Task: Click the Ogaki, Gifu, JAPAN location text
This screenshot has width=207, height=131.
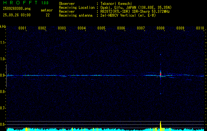Action: click(136, 8)
